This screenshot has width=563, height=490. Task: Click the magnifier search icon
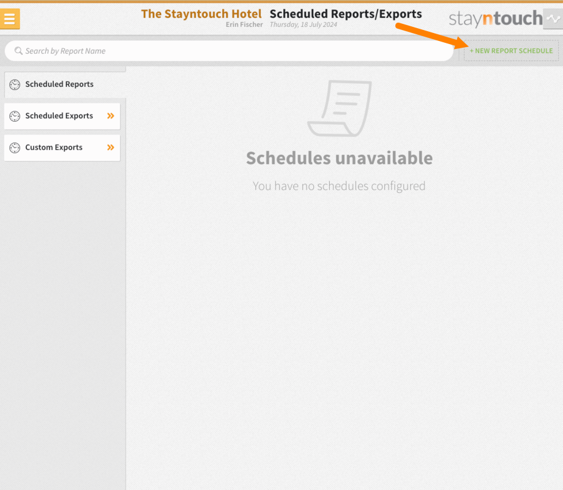tap(18, 51)
